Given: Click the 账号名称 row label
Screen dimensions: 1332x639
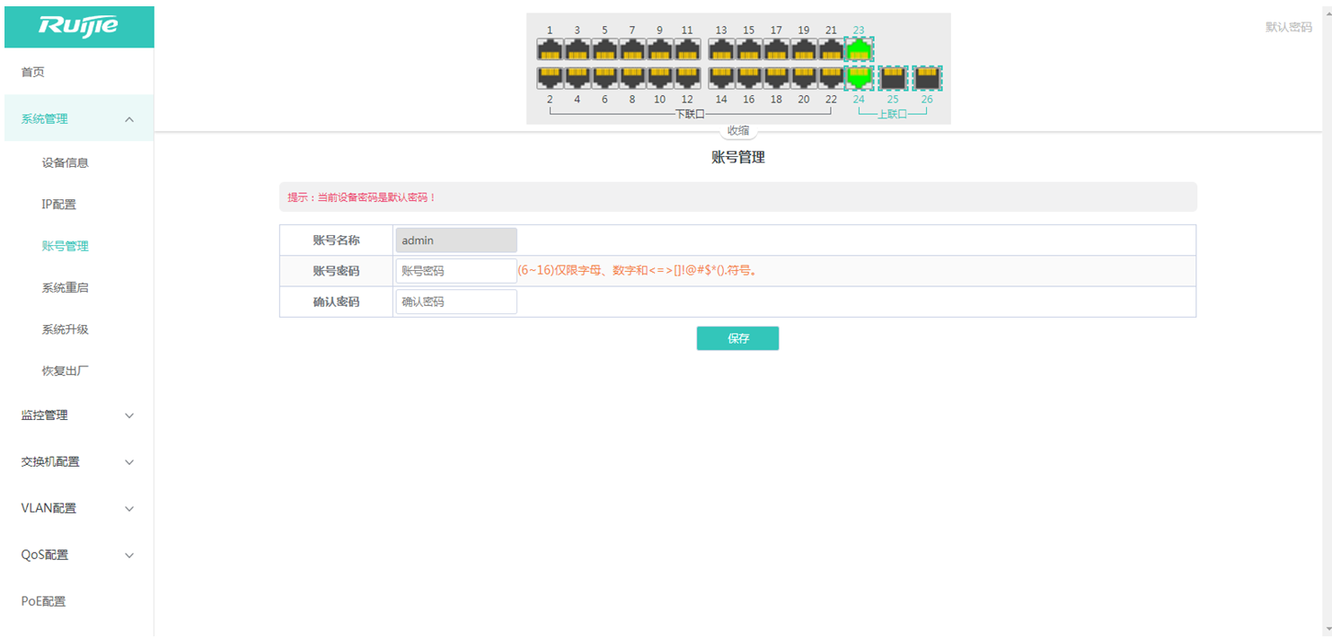Looking at the screenshot, I should [336, 241].
